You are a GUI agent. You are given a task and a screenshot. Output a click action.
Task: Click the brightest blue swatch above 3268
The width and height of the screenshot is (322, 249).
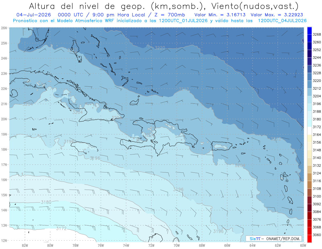309,31
